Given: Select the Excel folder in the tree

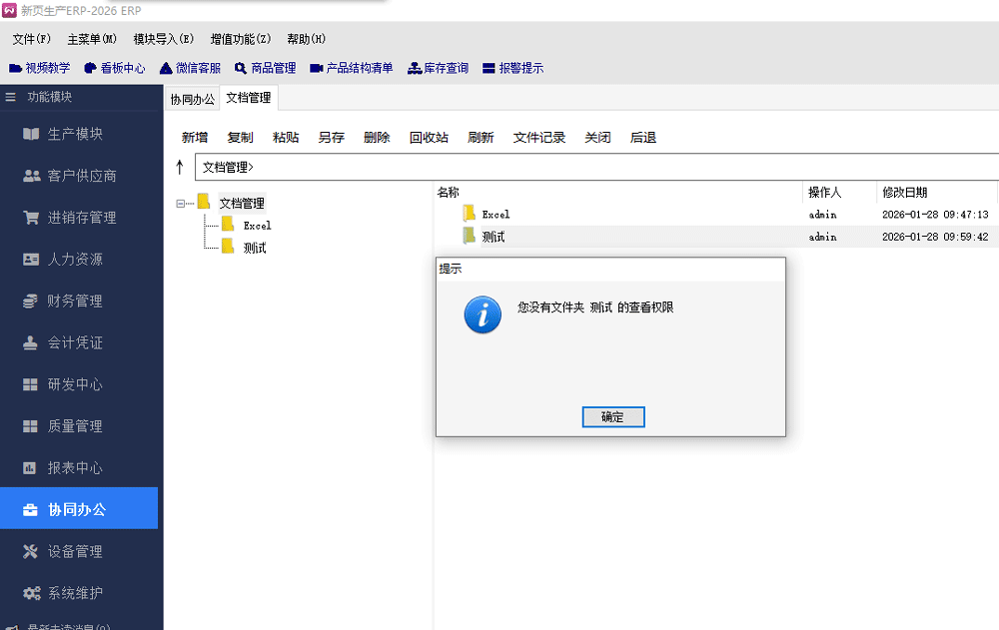Looking at the screenshot, I should [256, 226].
